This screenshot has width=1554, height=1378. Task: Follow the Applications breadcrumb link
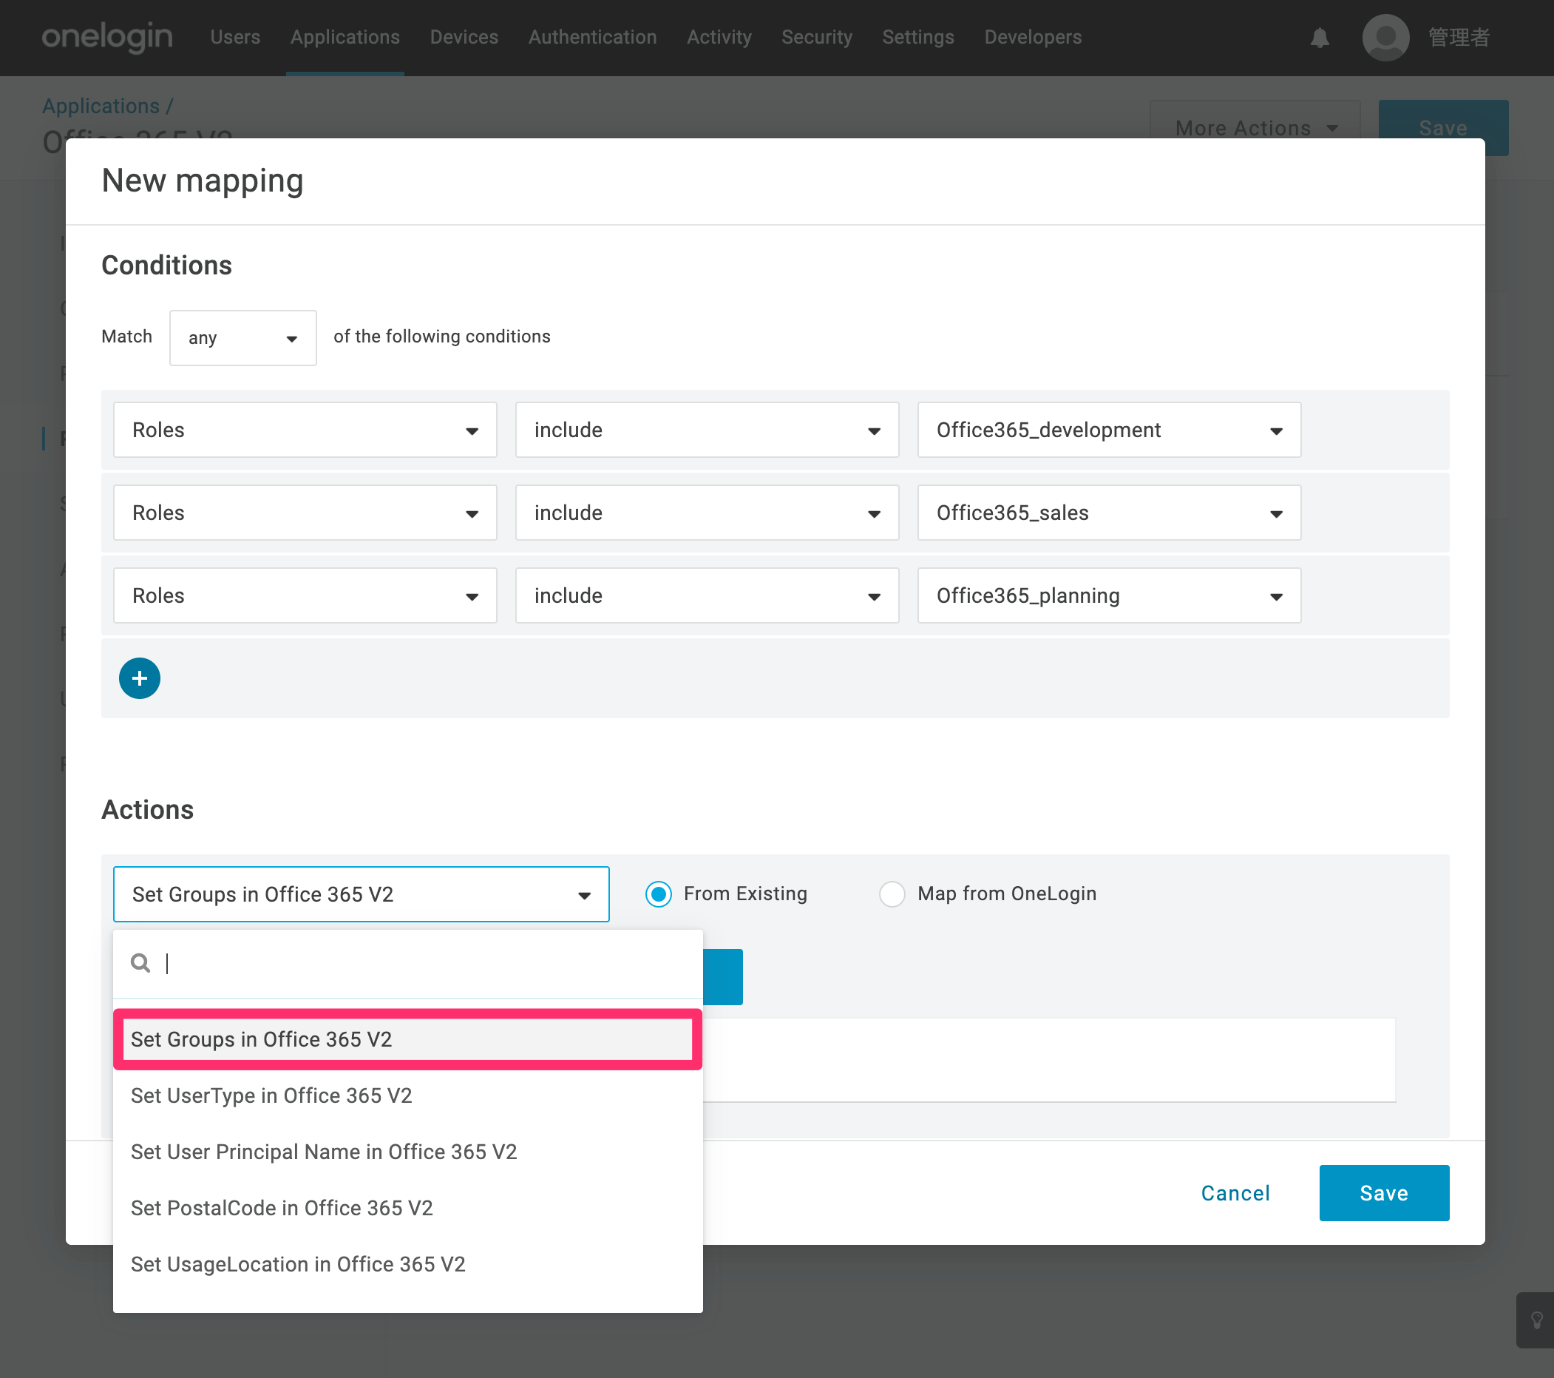(x=101, y=106)
